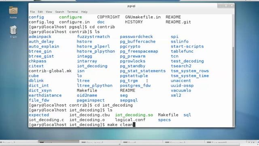The image size is (259, 146).
Task: Click 'dict_xsyn' directory name
Action: coord(40,90)
